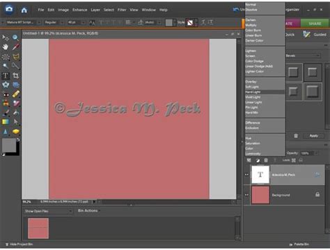Swap foreground and background colors
Image resolution: width=330 pixels, height=250 pixels.
[18, 140]
